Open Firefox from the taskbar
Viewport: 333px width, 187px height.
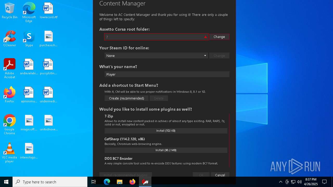pos(132,182)
